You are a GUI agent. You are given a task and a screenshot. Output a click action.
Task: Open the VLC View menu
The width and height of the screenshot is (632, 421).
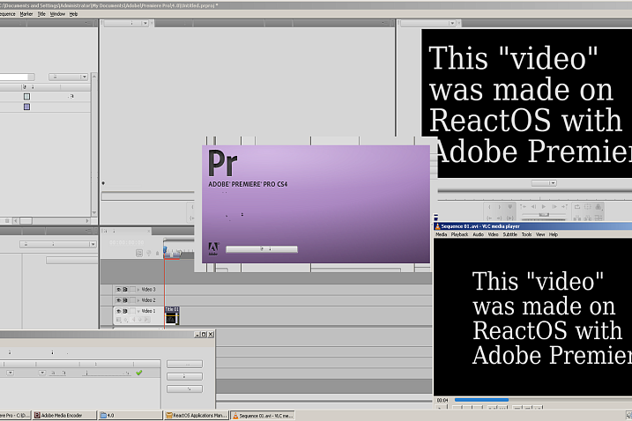540,234
